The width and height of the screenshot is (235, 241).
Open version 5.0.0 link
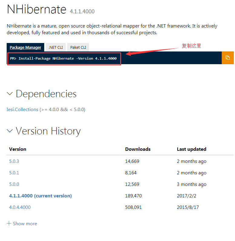(x=14, y=184)
